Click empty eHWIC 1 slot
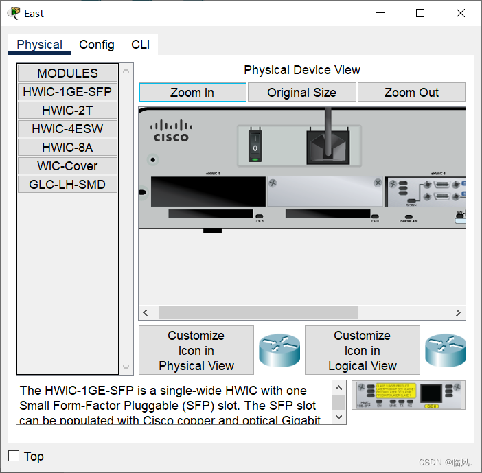Screen dimensions: 482x473 (x=208, y=192)
